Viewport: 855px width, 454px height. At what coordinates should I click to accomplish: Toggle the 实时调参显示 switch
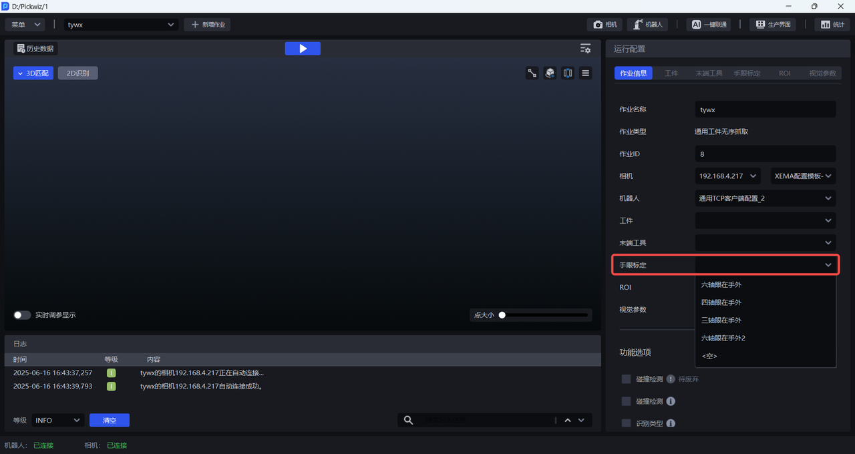coord(22,315)
